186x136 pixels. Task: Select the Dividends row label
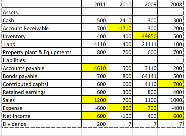(x=42, y=123)
